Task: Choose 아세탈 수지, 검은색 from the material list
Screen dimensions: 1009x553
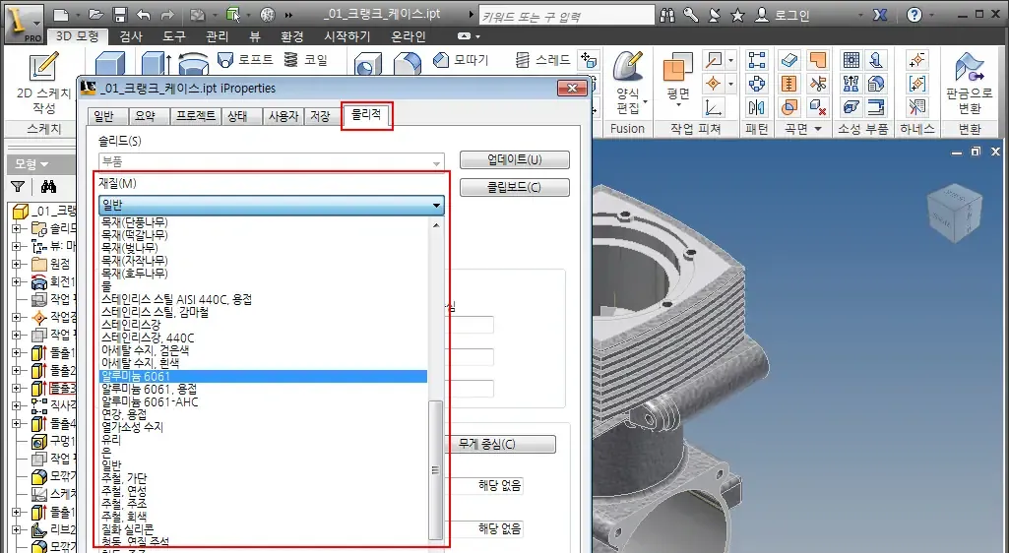Action: pyautogui.click(x=263, y=350)
